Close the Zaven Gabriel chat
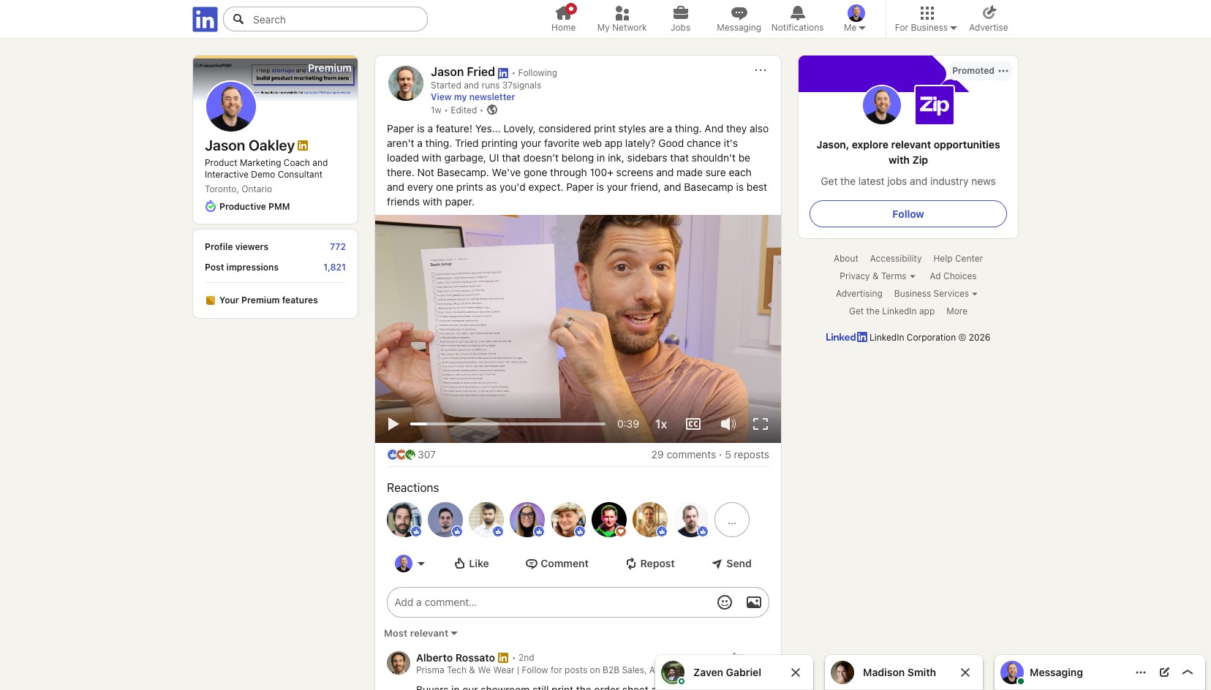Screen dimensions: 1211x690 (x=796, y=672)
